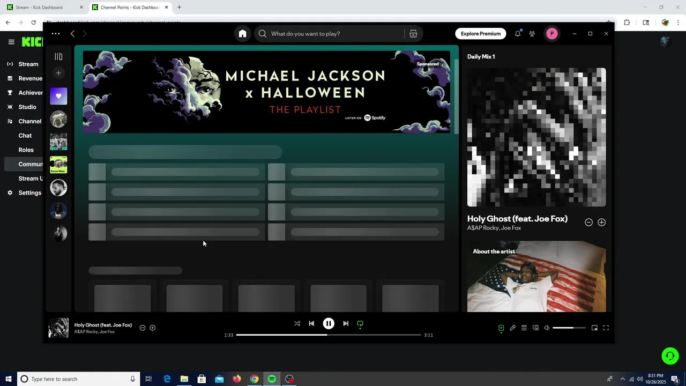Screen dimensions: 686x386
Task: Open the Windows notification center
Action: [675, 379]
